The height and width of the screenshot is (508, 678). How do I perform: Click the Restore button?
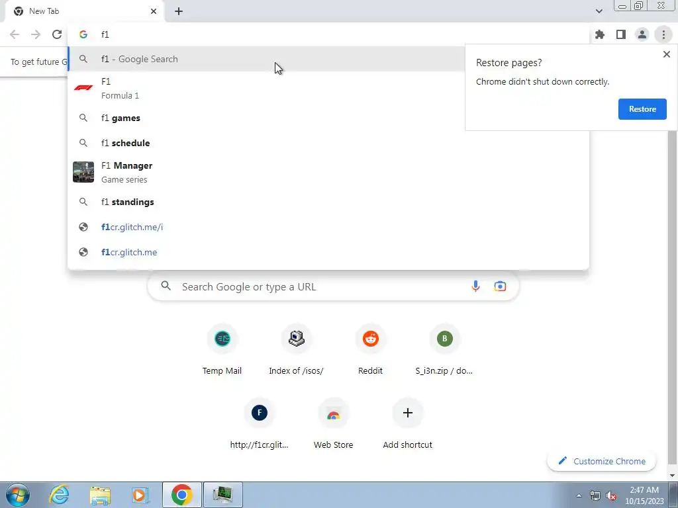pyautogui.click(x=642, y=109)
